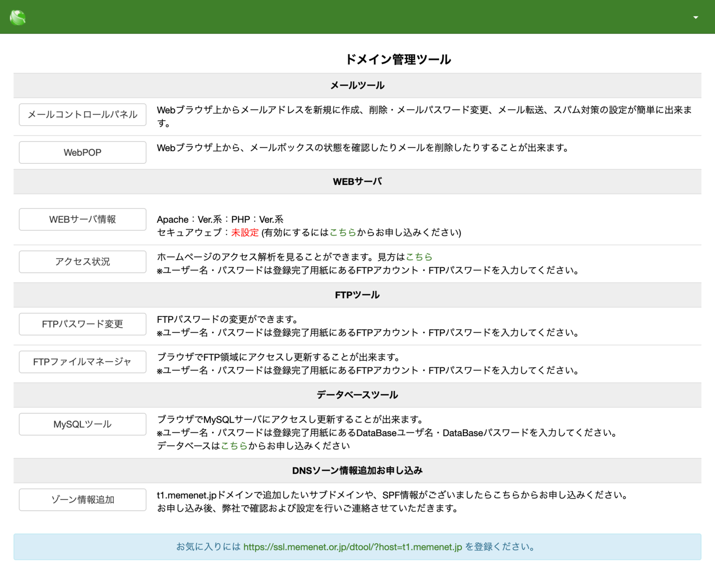Click the FTPパスワード変更 button
This screenshot has width=715, height=578.
click(82, 324)
